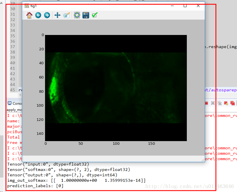Terminate the running console process
The height and width of the screenshot is (192, 237).
[x=206, y=103]
